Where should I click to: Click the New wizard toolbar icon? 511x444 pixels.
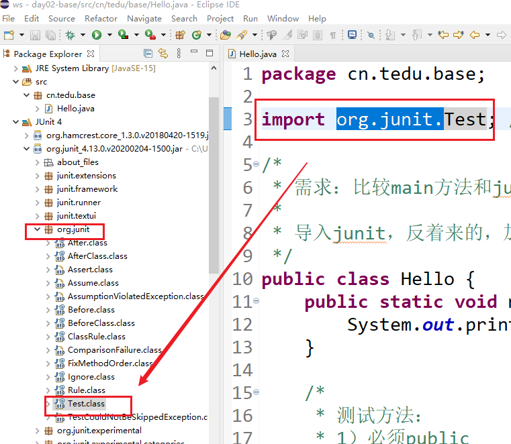9,35
